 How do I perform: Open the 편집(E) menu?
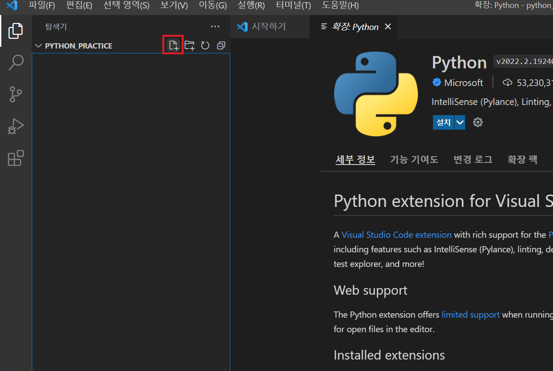point(79,5)
